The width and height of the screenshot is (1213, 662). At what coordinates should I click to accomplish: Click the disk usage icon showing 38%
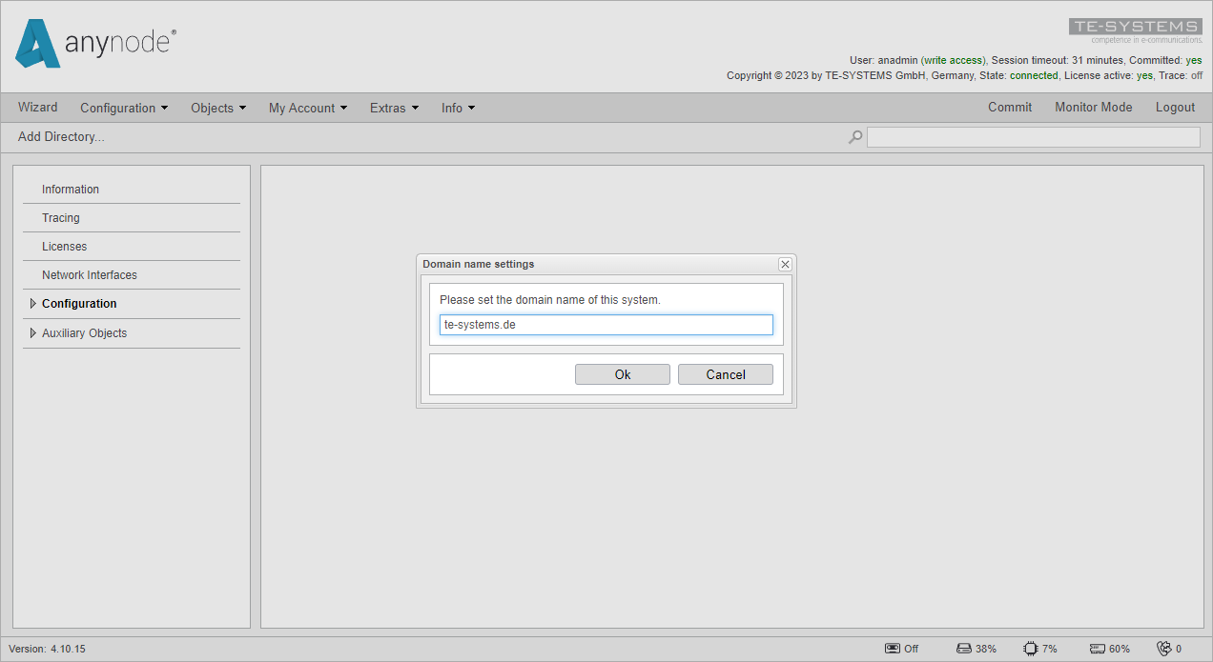(x=962, y=648)
